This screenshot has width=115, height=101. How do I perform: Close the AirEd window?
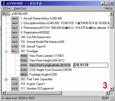click(112, 3)
